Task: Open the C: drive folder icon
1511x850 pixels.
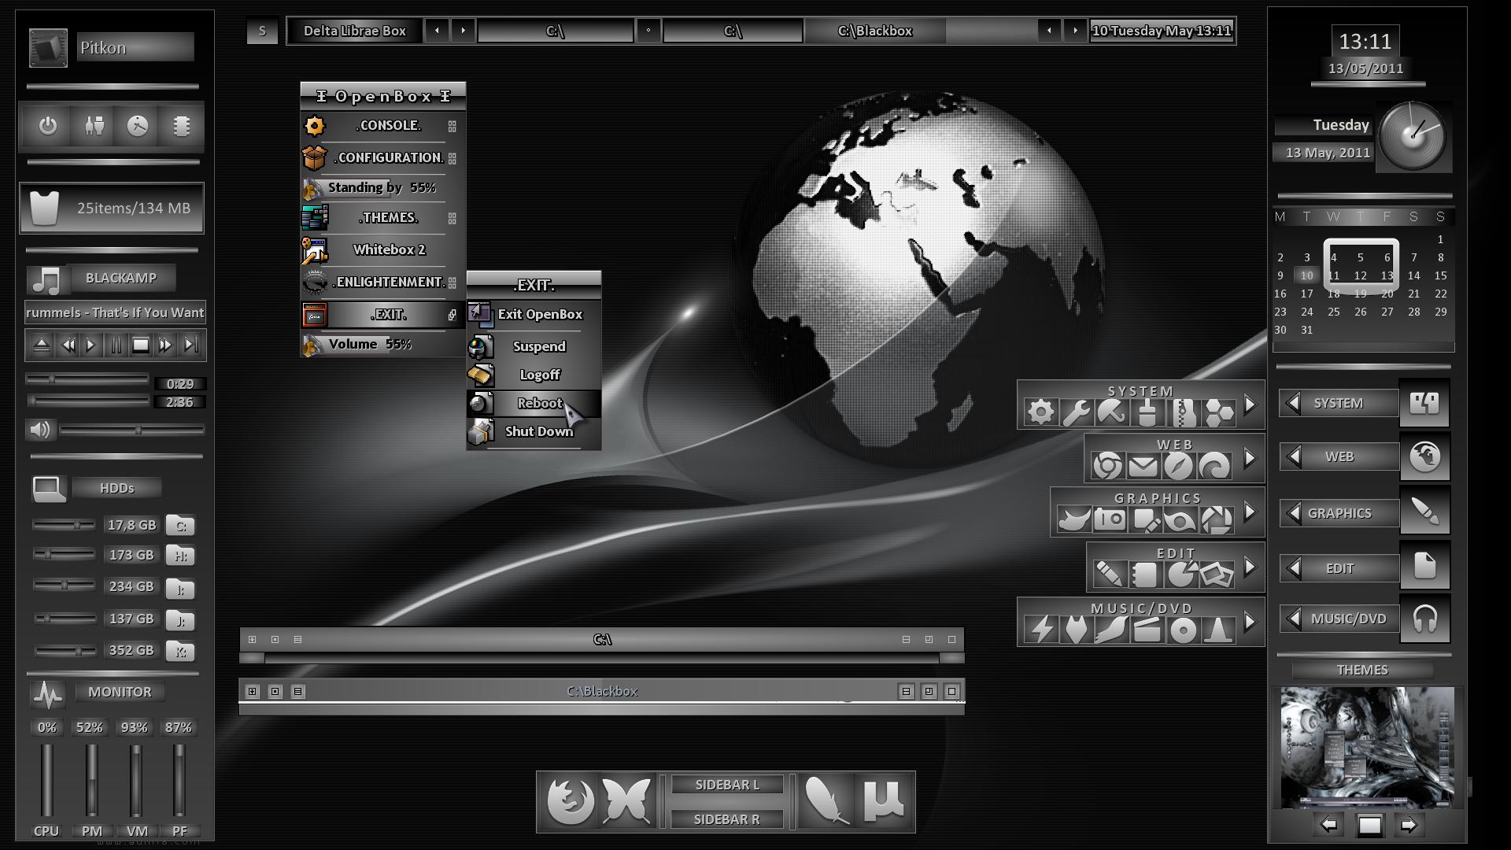Action: [180, 526]
